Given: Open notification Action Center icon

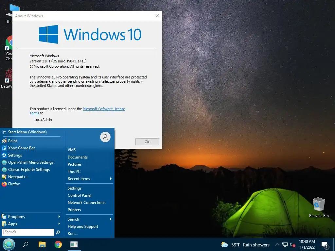Looking at the screenshot, I should point(325,245).
